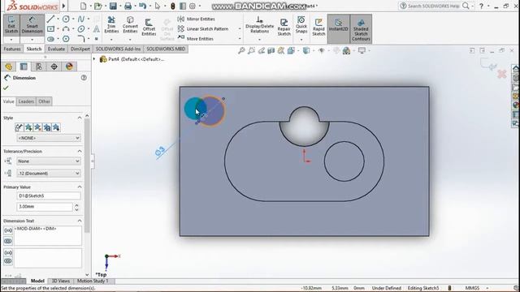Image resolution: width=520 pixels, height=292 pixels.
Task: Select the Straight Slot tool
Action: coord(50,39)
